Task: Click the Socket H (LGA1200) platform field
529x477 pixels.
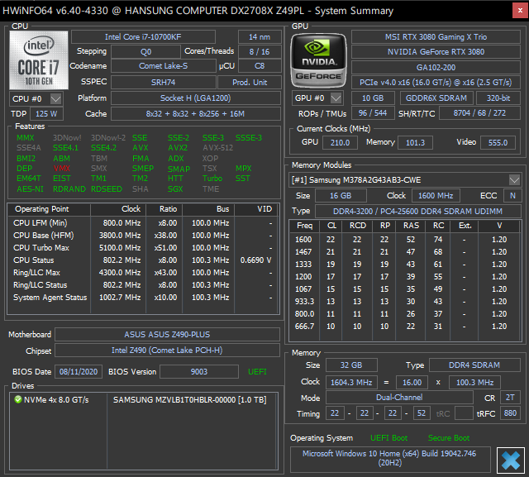Action: point(196,98)
